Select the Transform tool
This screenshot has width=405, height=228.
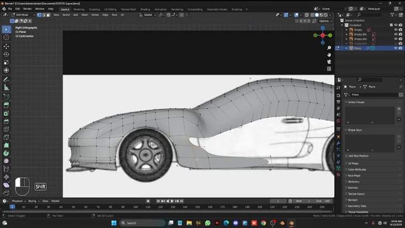[x=6, y=70]
